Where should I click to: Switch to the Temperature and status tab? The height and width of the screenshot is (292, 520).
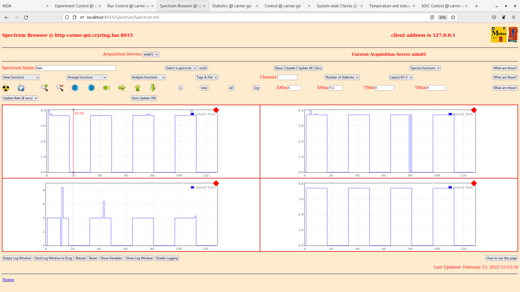click(389, 6)
